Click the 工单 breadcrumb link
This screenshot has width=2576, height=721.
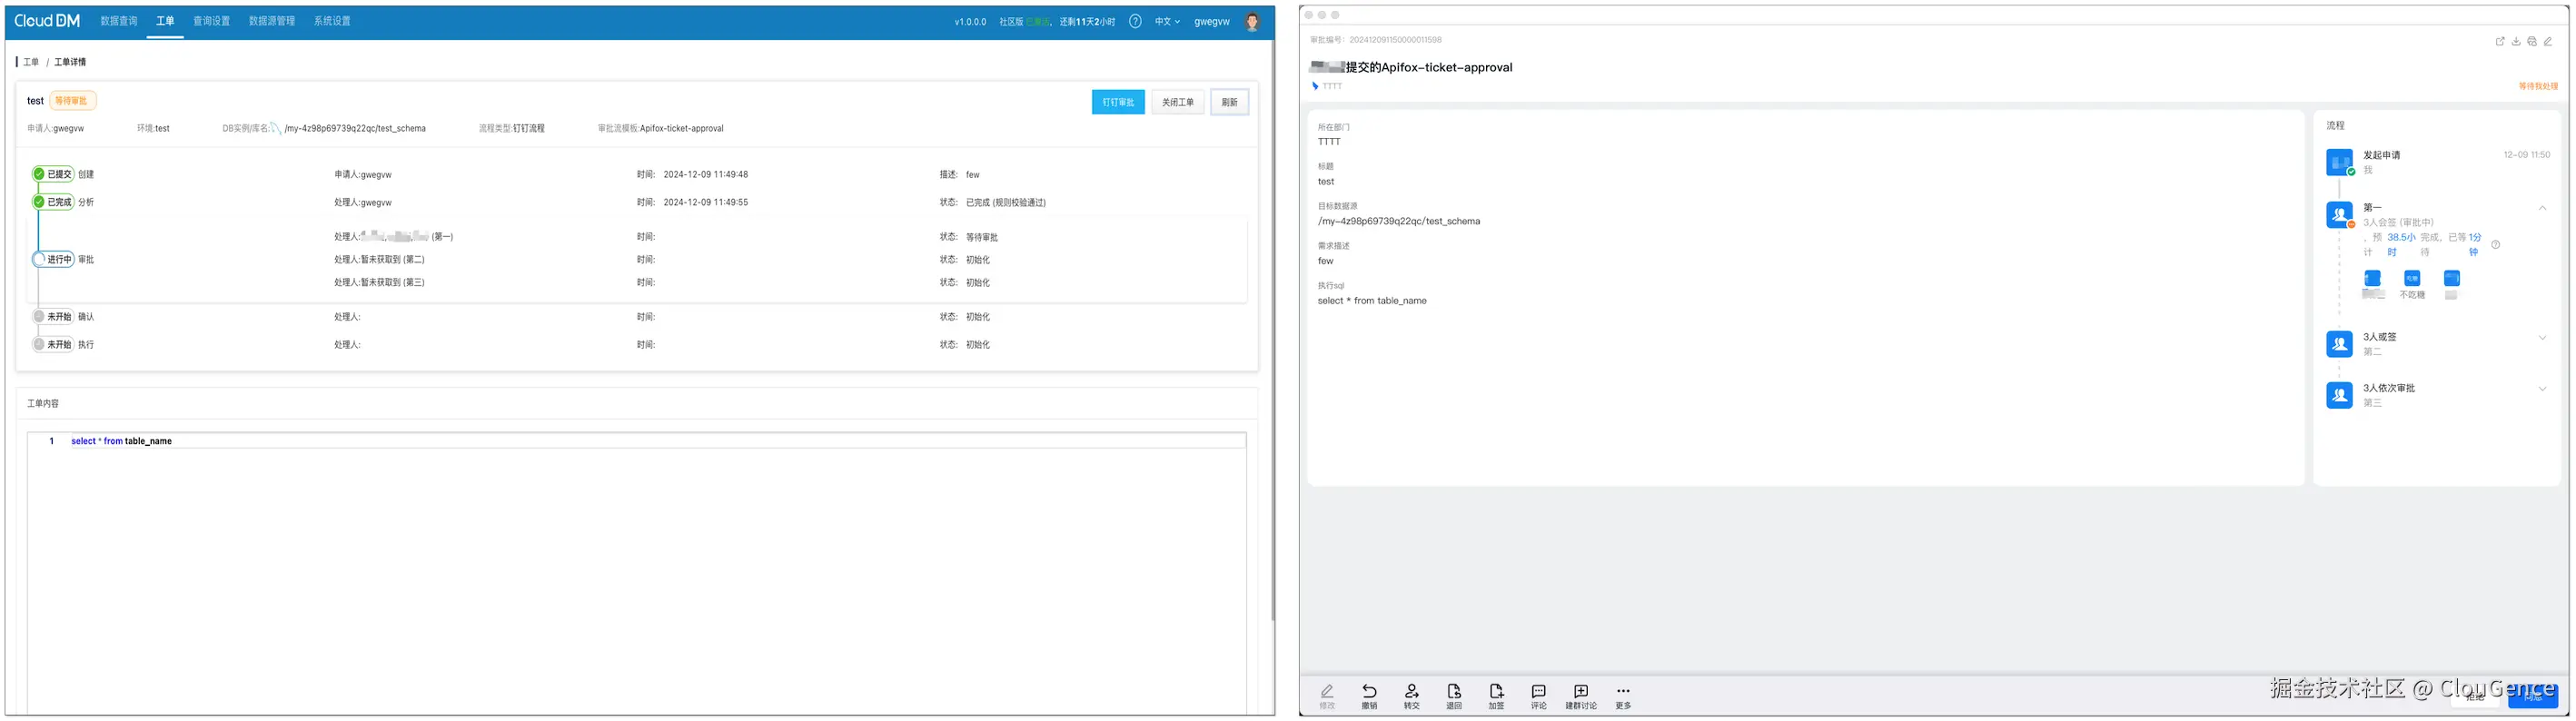31,62
